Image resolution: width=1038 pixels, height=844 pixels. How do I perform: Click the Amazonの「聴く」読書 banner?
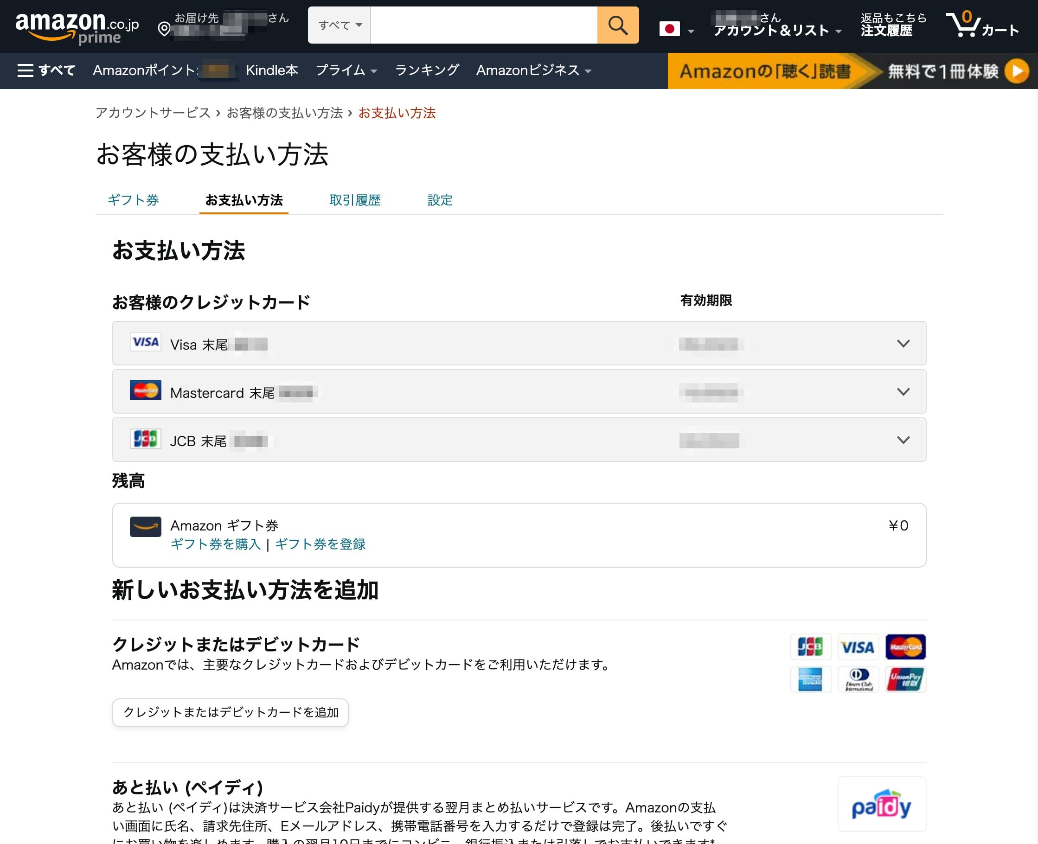[x=765, y=71]
